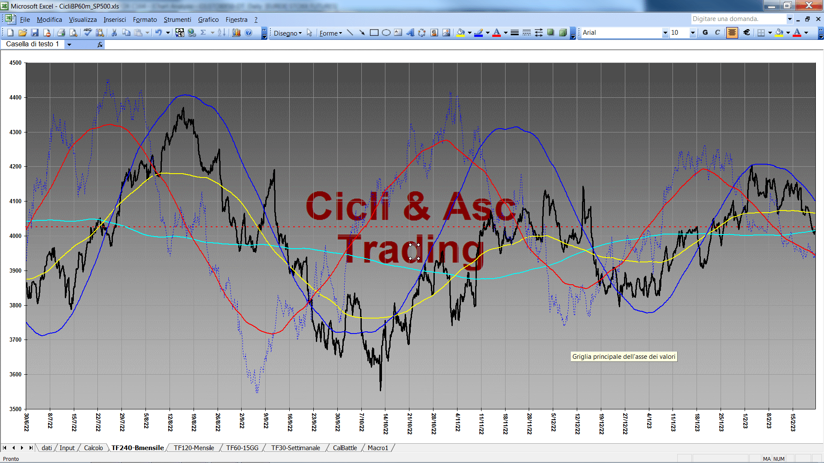Open the 3-D Style settings
This screenshot has height=463, width=824.
tap(563, 33)
